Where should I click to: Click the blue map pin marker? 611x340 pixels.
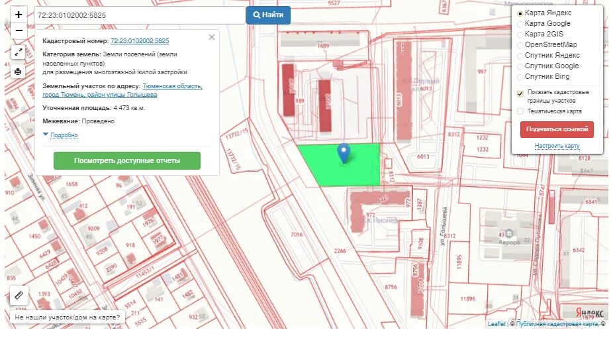pyautogui.click(x=344, y=153)
